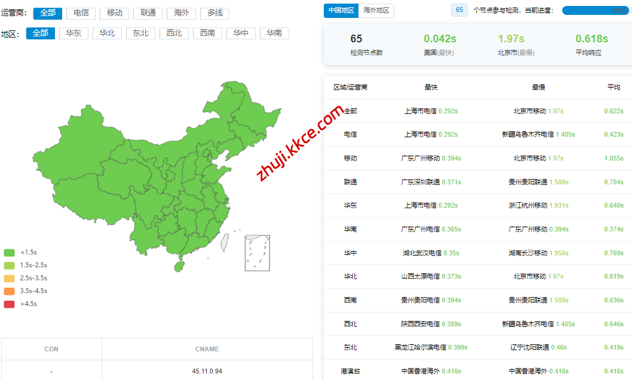
Task: Select 全部 in the region filter row
Action: pos(41,33)
